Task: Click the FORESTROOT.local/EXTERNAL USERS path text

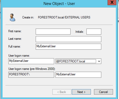Action: [x=64, y=17]
